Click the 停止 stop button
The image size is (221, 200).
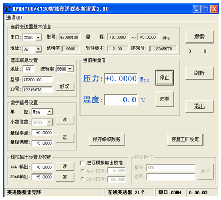164,77
